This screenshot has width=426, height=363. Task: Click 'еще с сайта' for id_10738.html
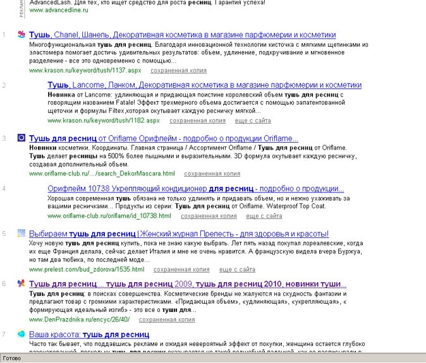[264, 216]
